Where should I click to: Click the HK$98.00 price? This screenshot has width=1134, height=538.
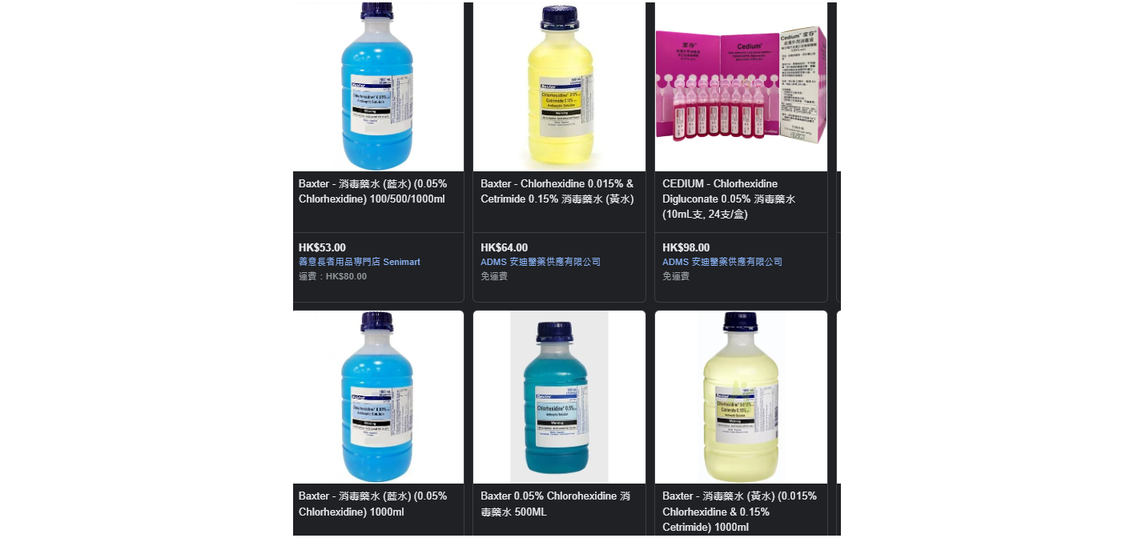coord(686,247)
